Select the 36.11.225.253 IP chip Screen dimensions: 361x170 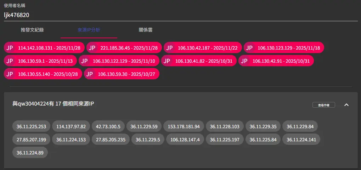[x=31, y=126]
